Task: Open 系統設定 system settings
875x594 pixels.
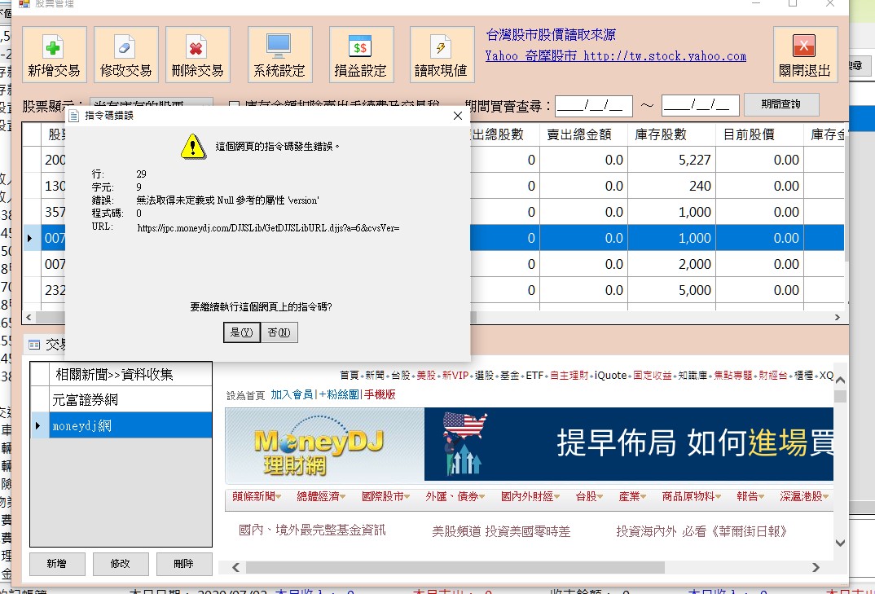Action: [x=279, y=55]
